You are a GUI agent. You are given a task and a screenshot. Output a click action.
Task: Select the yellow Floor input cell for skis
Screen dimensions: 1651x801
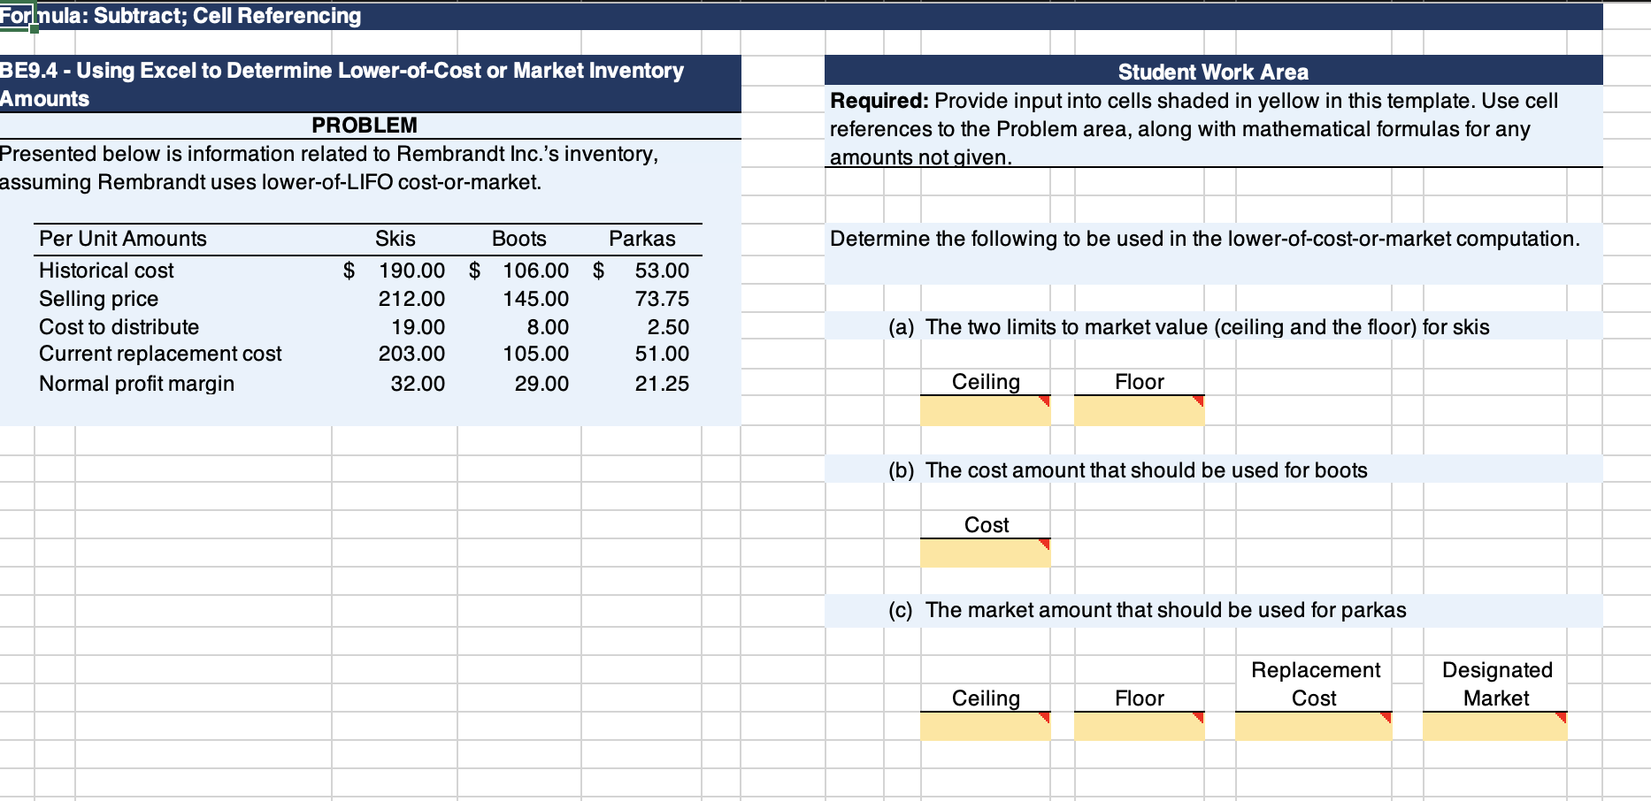pyautogui.click(x=1140, y=411)
